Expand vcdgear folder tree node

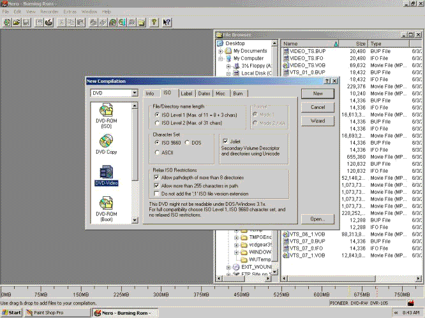236,245
